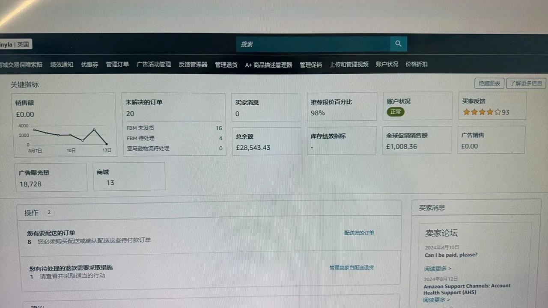Open the 管理订单 menu item
This screenshot has width=548, height=308.
coord(117,64)
